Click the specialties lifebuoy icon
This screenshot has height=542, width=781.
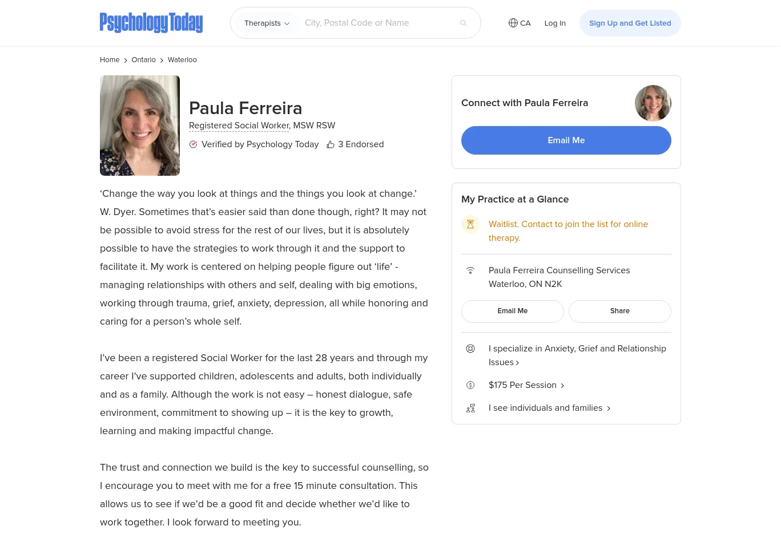470,349
